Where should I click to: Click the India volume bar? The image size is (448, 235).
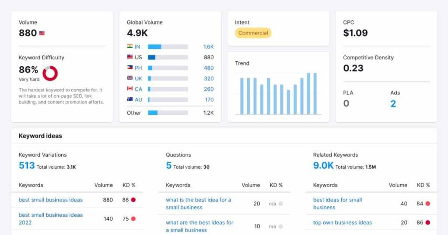click(168, 47)
